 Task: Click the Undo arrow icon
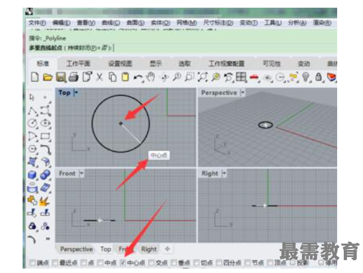tap(138, 77)
